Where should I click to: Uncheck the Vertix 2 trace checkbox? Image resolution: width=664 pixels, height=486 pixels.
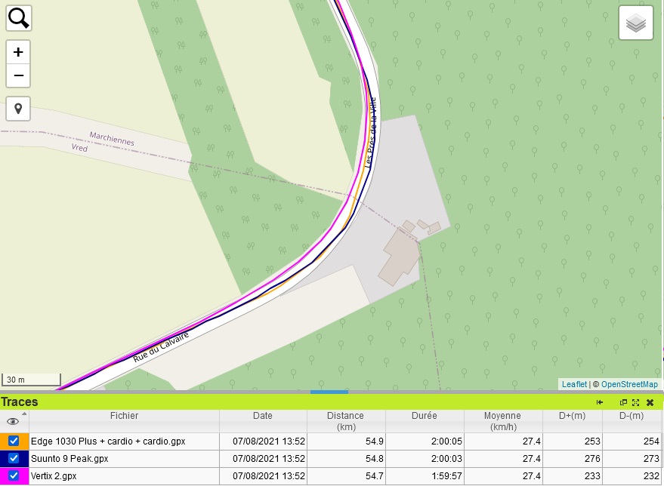pyautogui.click(x=14, y=475)
